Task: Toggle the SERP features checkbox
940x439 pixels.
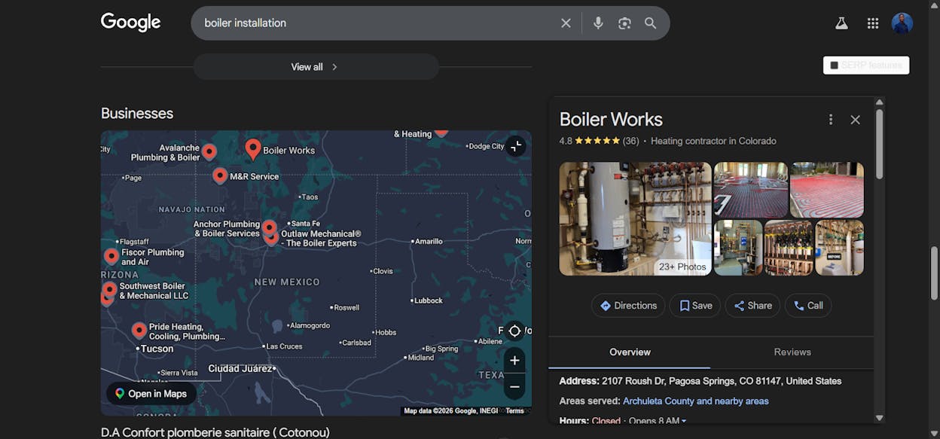Action: [x=834, y=66]
